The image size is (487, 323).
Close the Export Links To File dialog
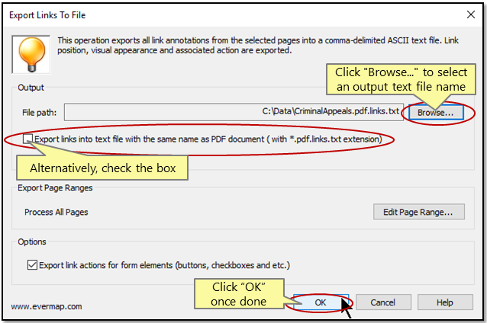point(467,12)
